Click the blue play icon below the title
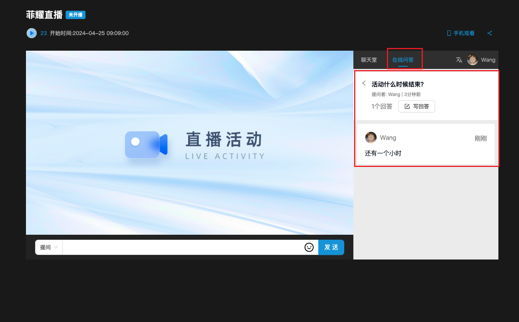The width and height of the screenshot is (519, 322). (32, 33)
